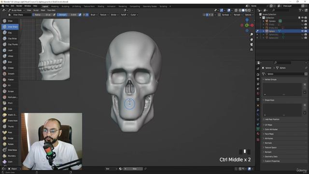Open the Sculpt Mode selector
The height and width of the screenshot is (174, 309).
(16, 10)
